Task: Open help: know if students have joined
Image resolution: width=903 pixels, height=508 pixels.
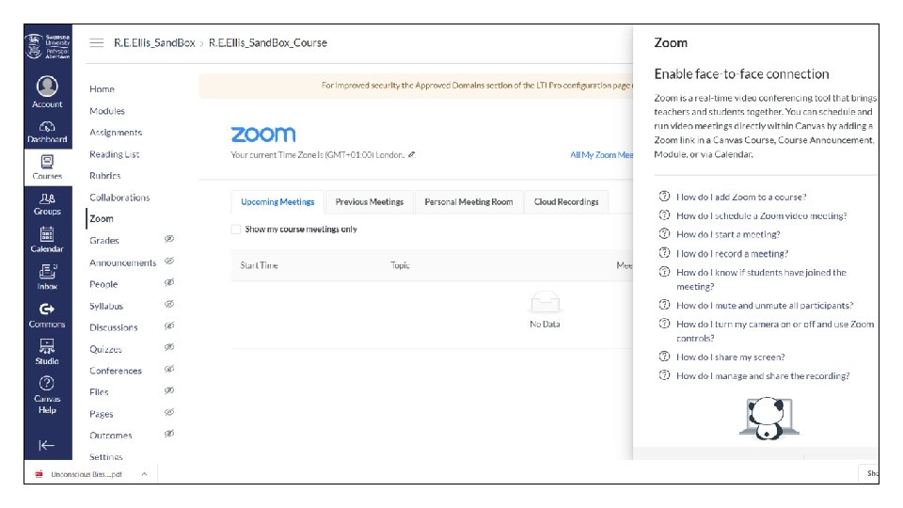Action: 761,279
